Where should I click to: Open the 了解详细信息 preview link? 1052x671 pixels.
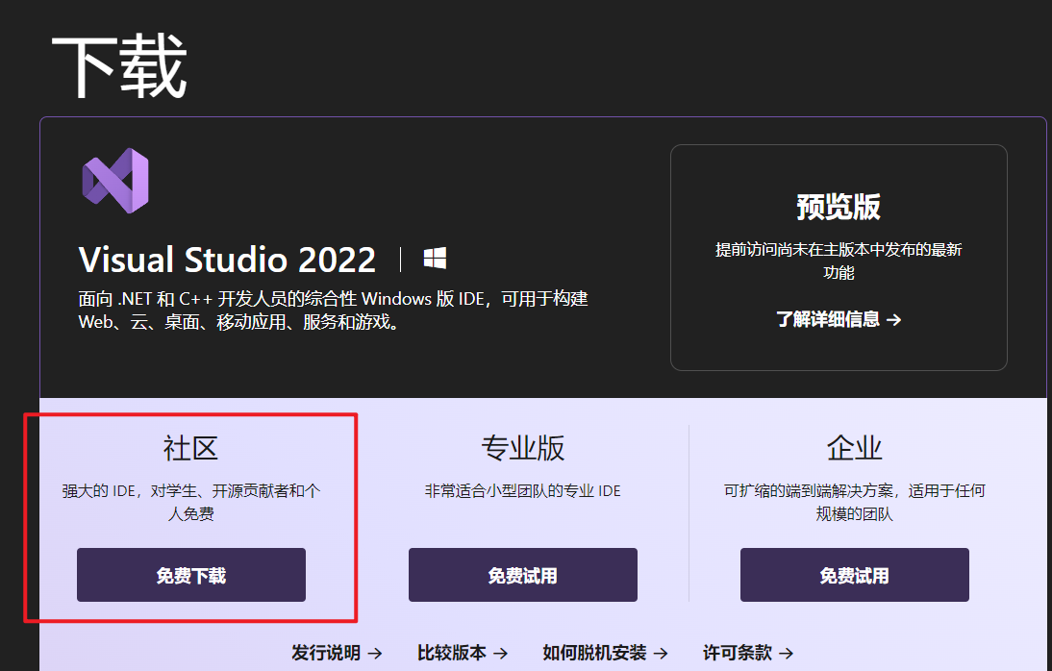tap(839, 319)
